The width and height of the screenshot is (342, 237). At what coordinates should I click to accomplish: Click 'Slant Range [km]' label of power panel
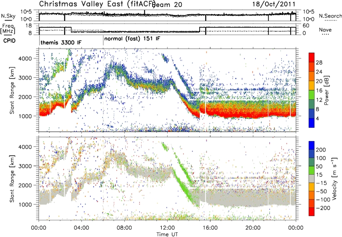click(12, 90)
